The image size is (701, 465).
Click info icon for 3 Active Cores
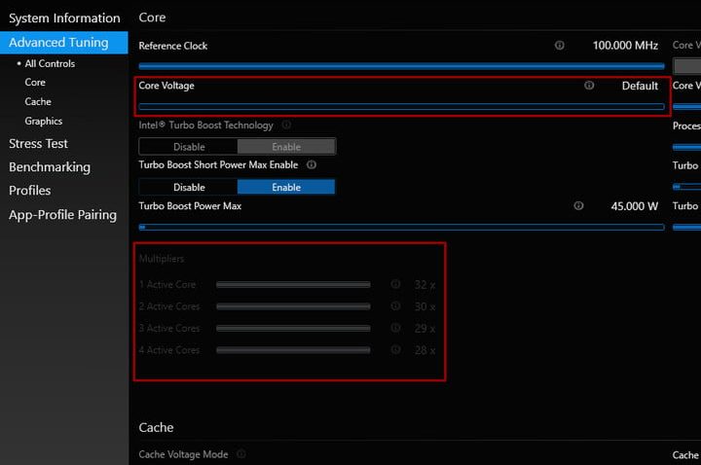[x=395, y=328]
